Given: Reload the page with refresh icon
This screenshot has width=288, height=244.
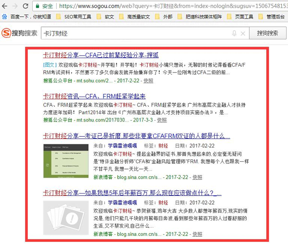Looking at the screenshot, I should pos(25,6).
